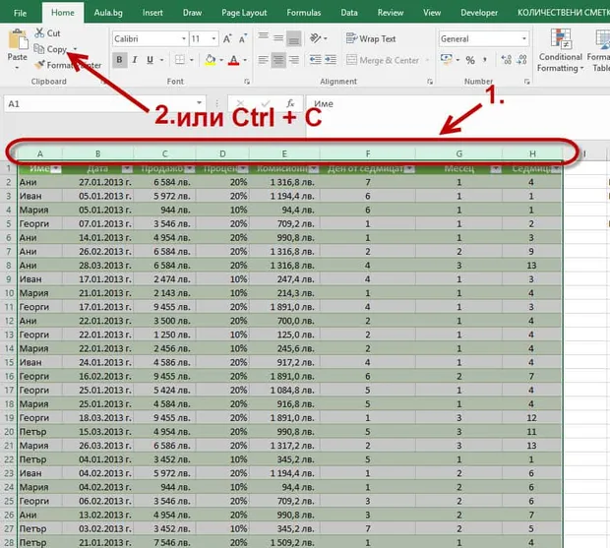The width and height of the screenshot is (610, 548).
Task: Center text horizontally
Action: click(278, 60)
